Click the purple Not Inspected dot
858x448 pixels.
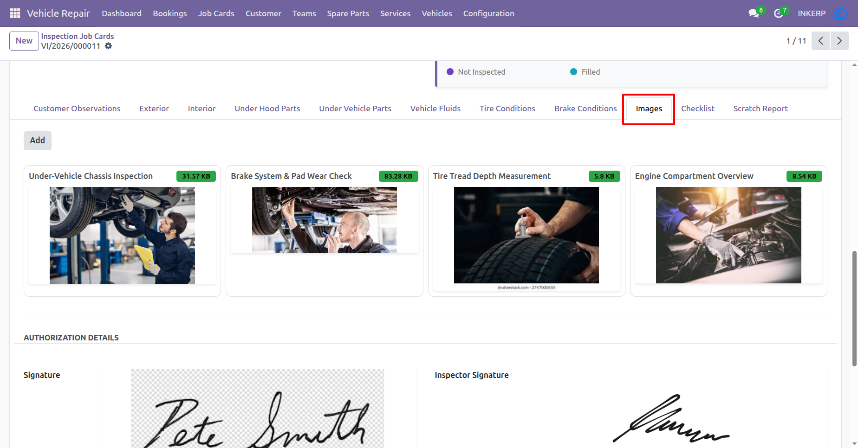pos(450,72)
